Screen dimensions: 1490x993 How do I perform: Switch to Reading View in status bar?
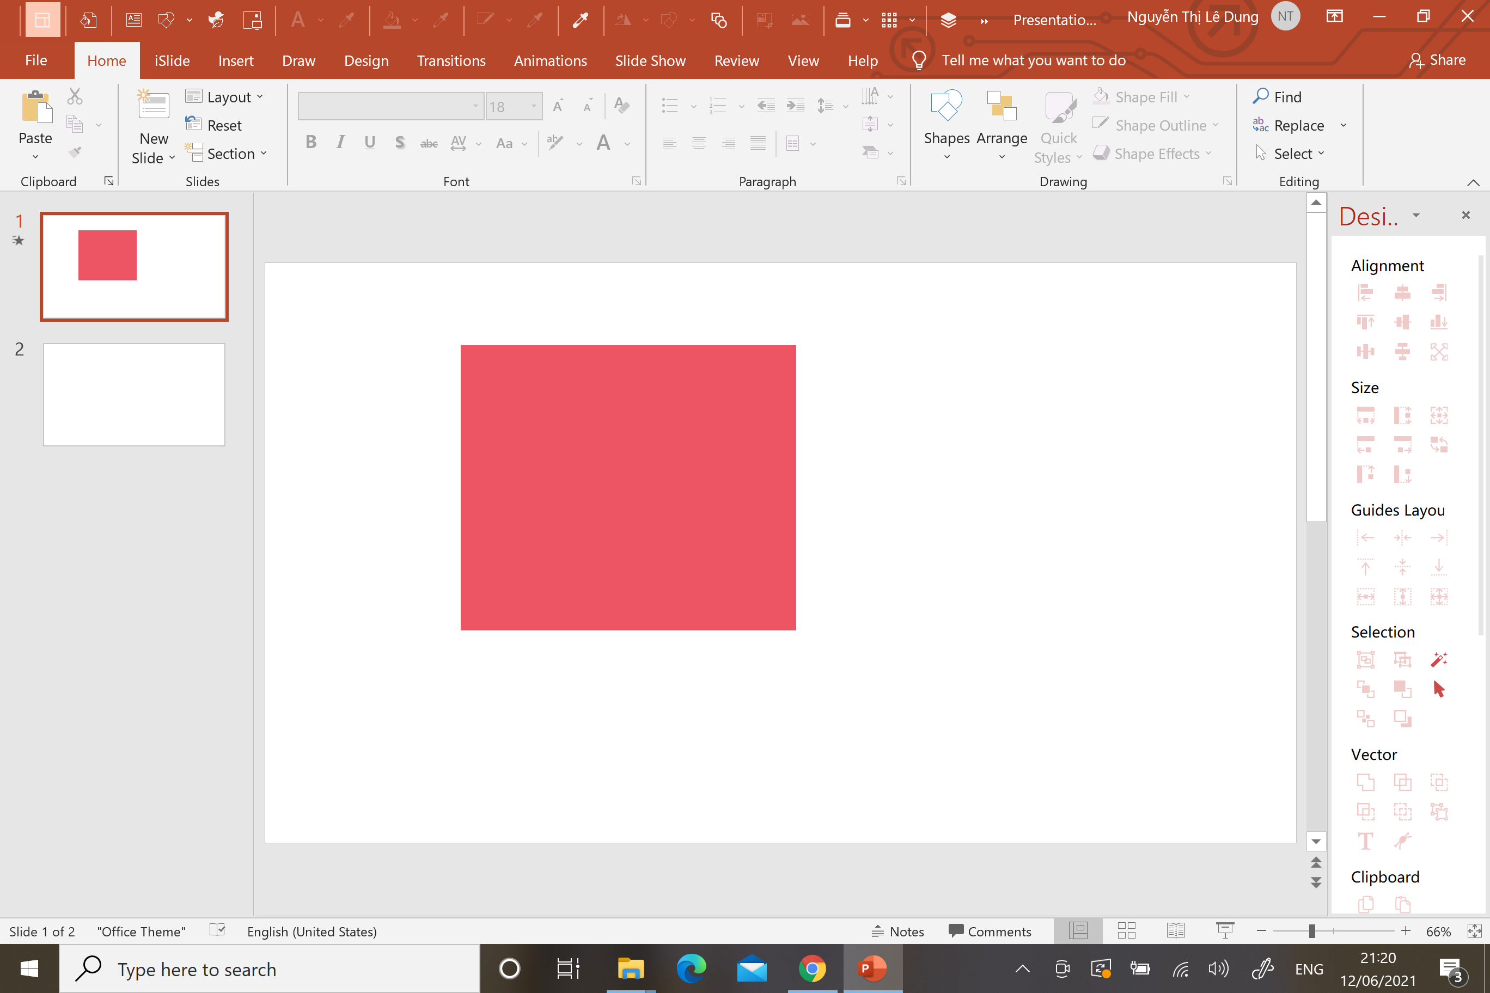pos(1176,931)
